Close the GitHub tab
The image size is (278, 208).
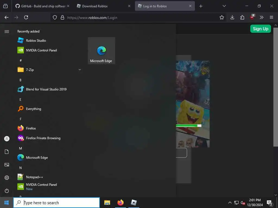click(x=68, y=6)
